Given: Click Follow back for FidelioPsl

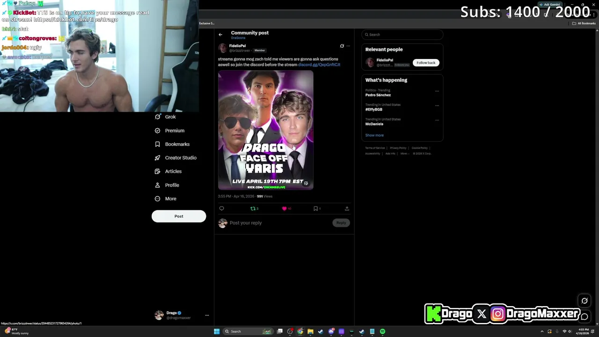Looking at the screenshot, I should pyautogui.click(x=426, y=63).
